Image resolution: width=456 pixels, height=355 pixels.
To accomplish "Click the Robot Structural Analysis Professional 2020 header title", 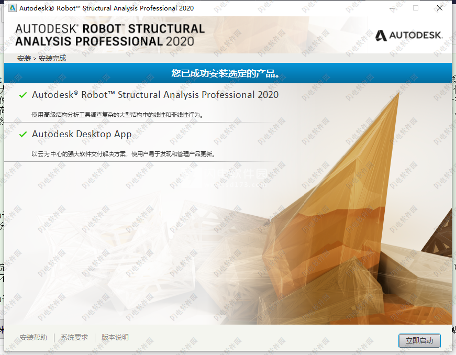I will (x=110, y=35).
